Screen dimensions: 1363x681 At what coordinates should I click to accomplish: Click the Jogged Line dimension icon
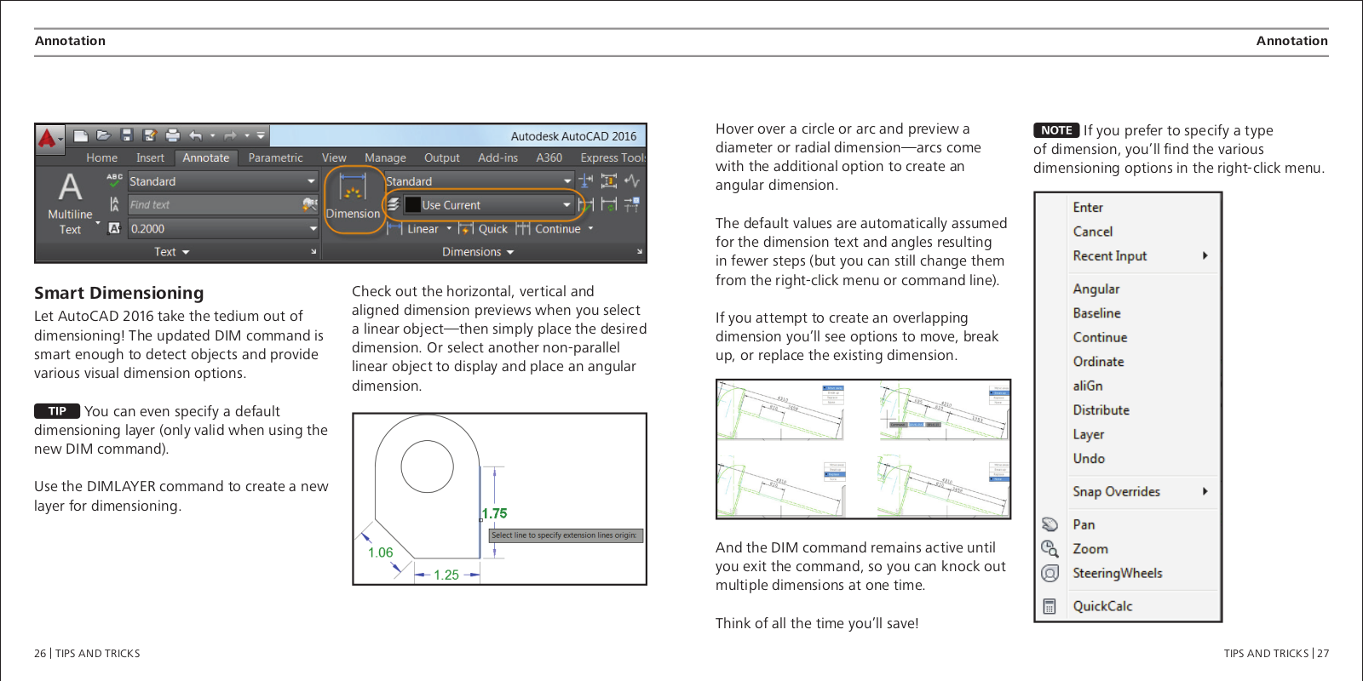(631, 180)
